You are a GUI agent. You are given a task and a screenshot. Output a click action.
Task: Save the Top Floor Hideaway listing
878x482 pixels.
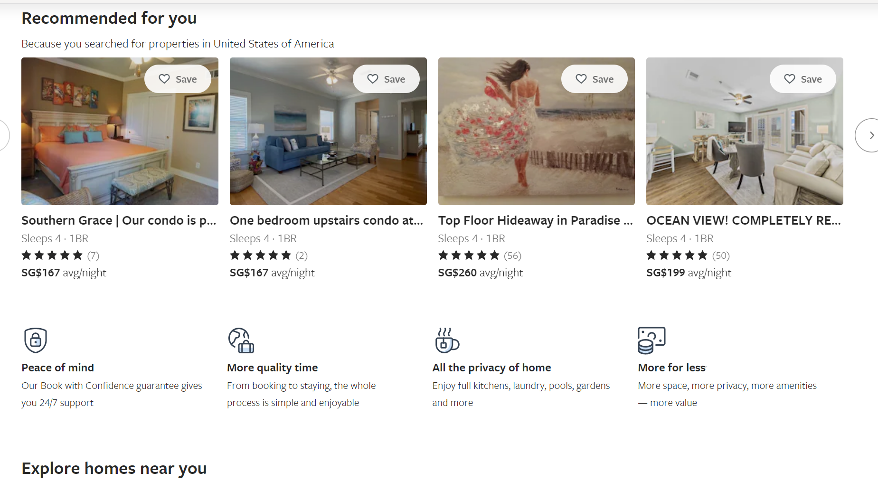click(x=594, y=79)
